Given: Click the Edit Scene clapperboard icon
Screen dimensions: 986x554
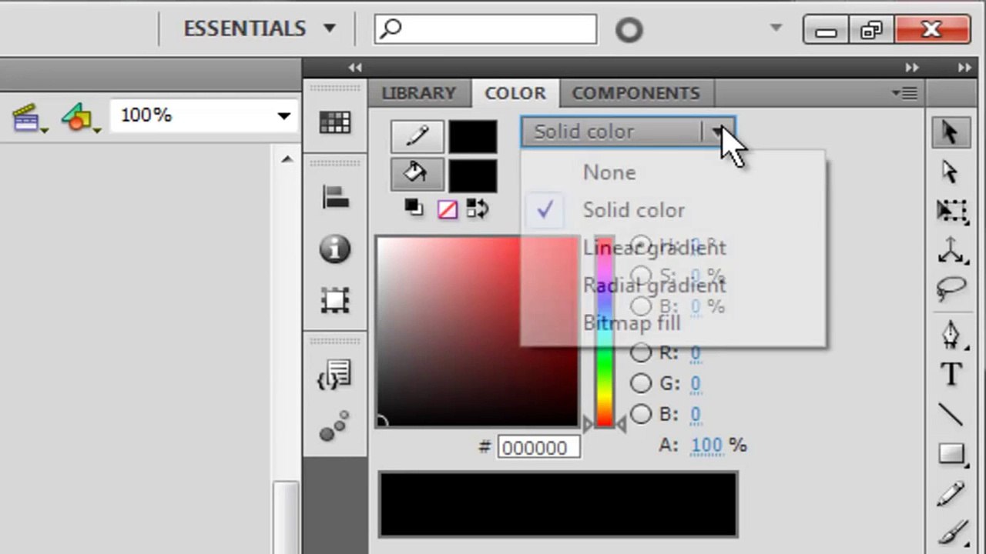Looking at the screenshot, I should (x=29, y=118).
